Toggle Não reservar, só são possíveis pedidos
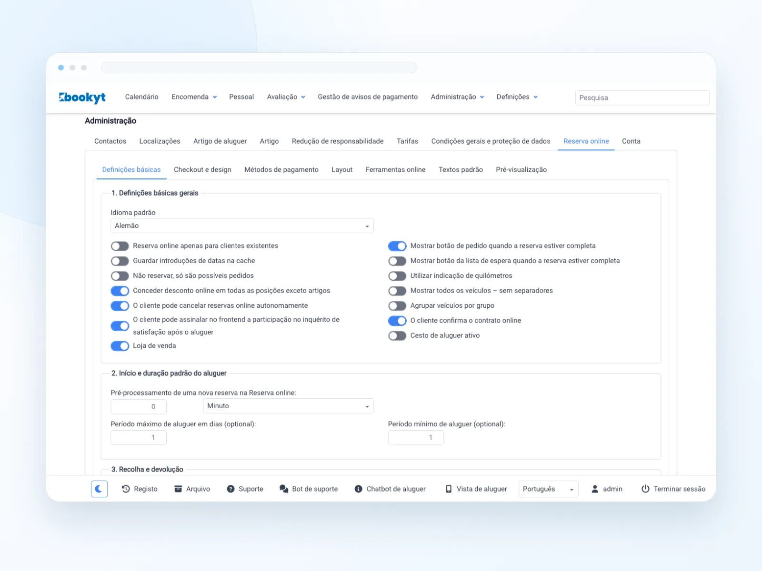 tap(120, 276)
